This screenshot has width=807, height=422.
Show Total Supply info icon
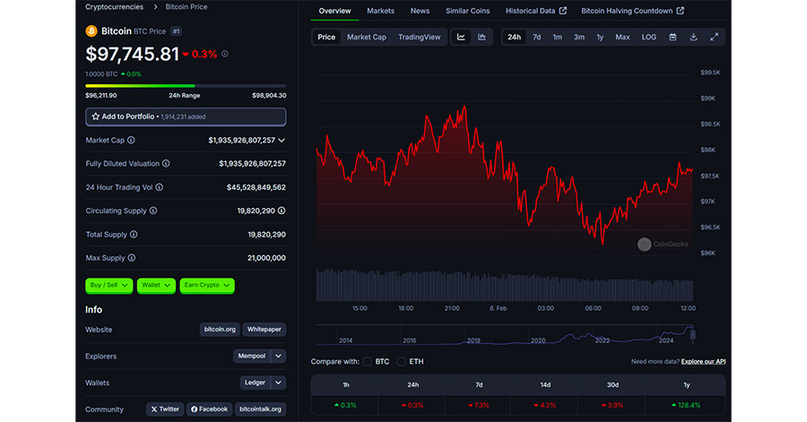(x=134, y=235)
